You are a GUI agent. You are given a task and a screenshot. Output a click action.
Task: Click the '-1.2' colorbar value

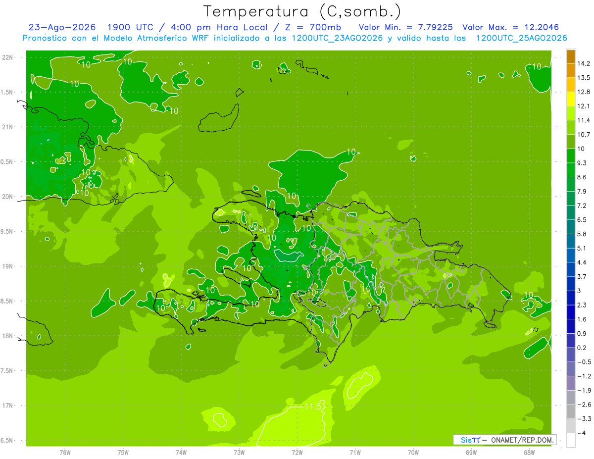point(584,376)
